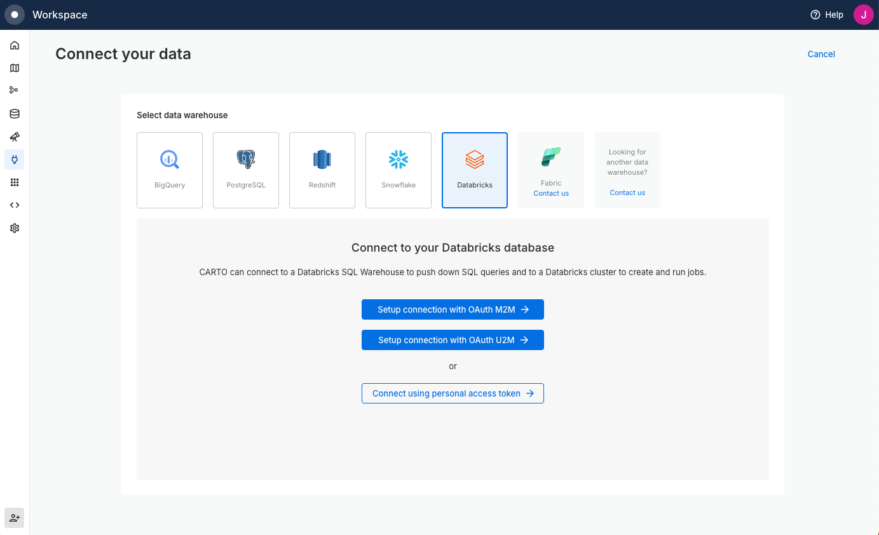Click Setup connection with OAuth M2M
879x535 pixels.
click(x=453, y=309)
